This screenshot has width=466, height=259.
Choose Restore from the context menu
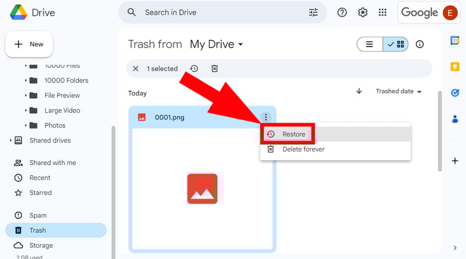(x=336, y=134)
